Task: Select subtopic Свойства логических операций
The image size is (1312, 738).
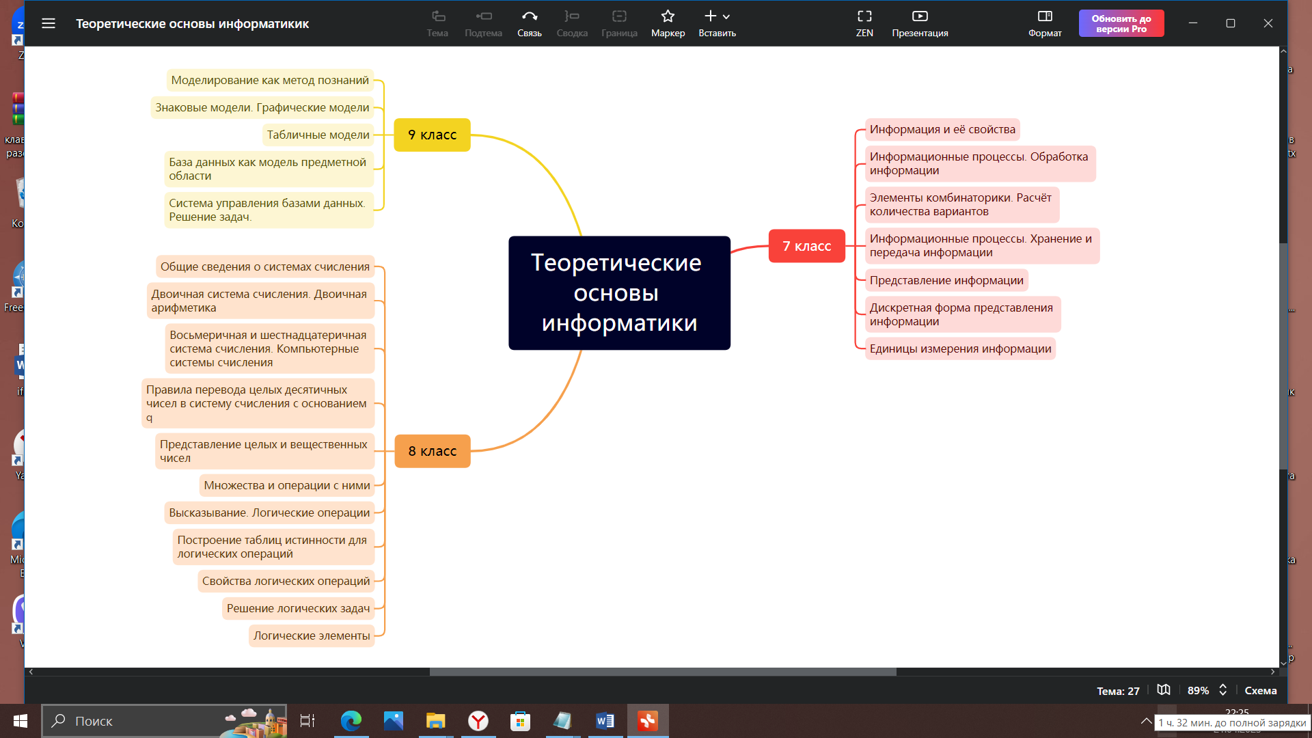Action: 286,581
